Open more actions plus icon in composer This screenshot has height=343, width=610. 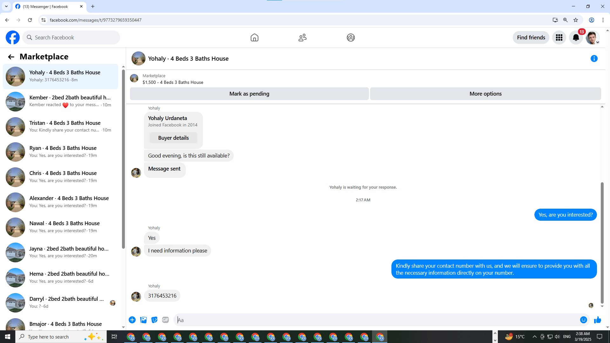(x=132, y=320)
